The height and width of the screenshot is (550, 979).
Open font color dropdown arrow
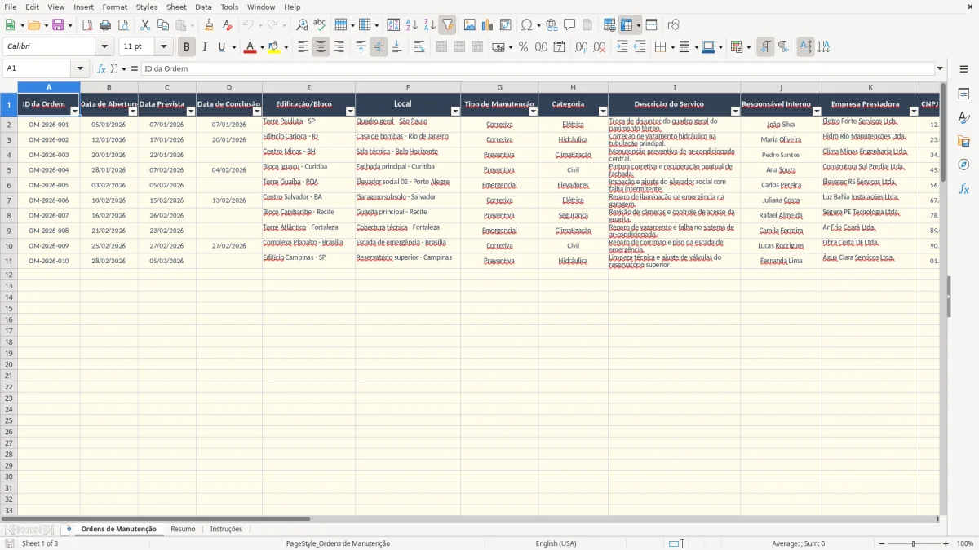coord(261,47)
